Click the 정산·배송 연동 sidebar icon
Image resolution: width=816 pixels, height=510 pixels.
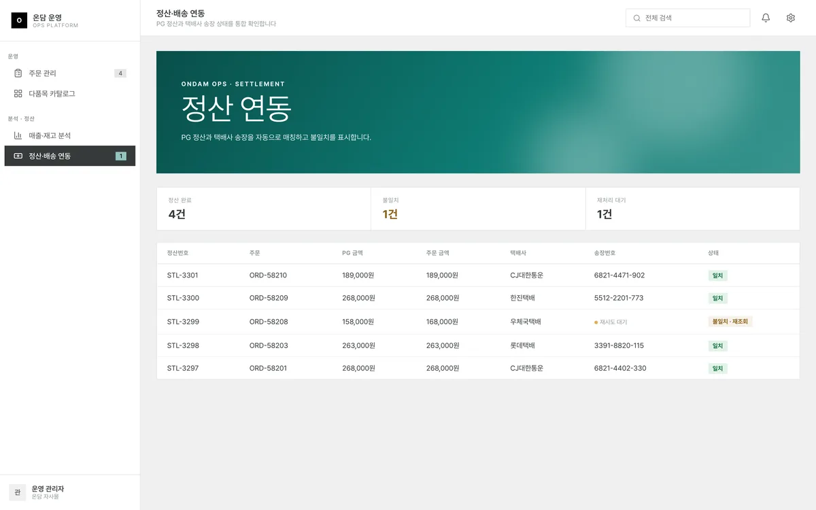[x=18, y=156]
